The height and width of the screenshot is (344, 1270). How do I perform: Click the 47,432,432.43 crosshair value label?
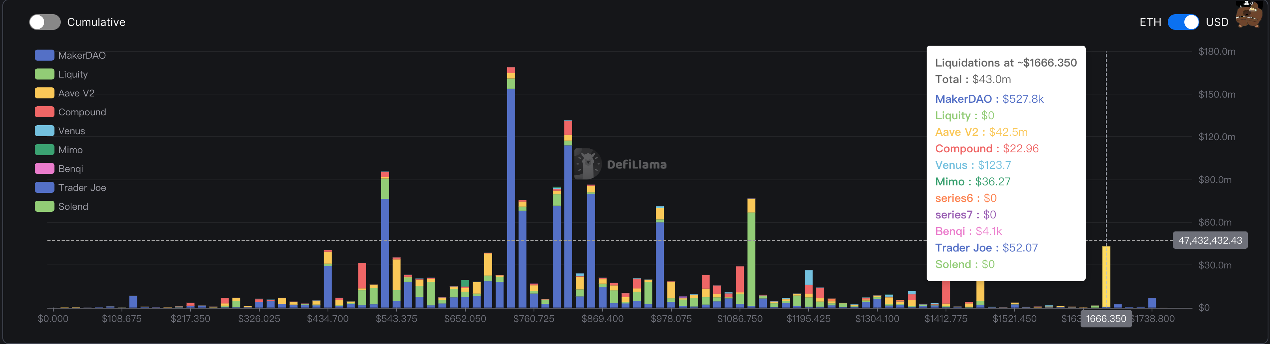click(1210, 240)
